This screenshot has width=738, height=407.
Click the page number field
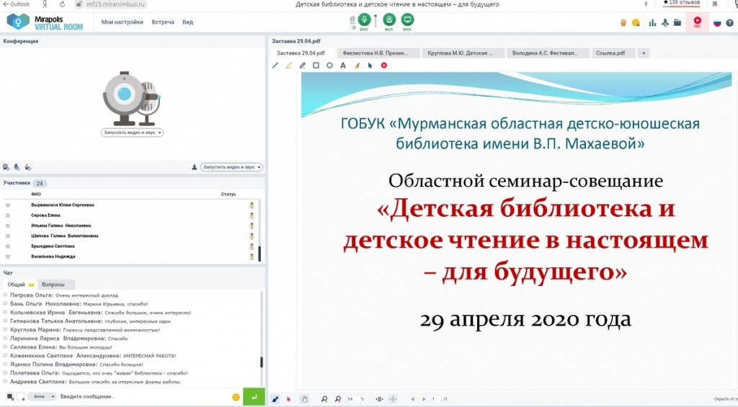[x=435, y=399]
